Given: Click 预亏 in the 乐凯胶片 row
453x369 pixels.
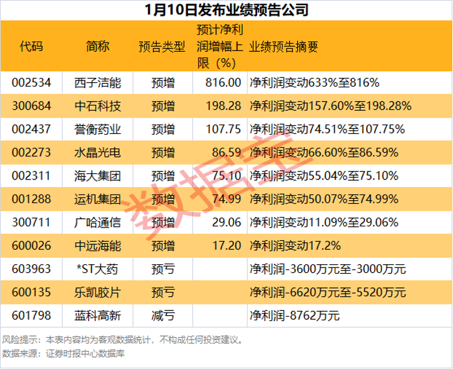Looking at the screenshot, I should (x=163, y=293).
